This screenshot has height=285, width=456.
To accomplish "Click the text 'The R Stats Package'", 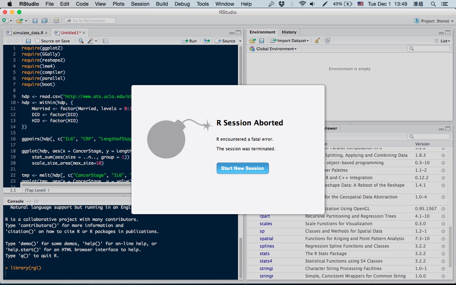I will coord(326,254).
